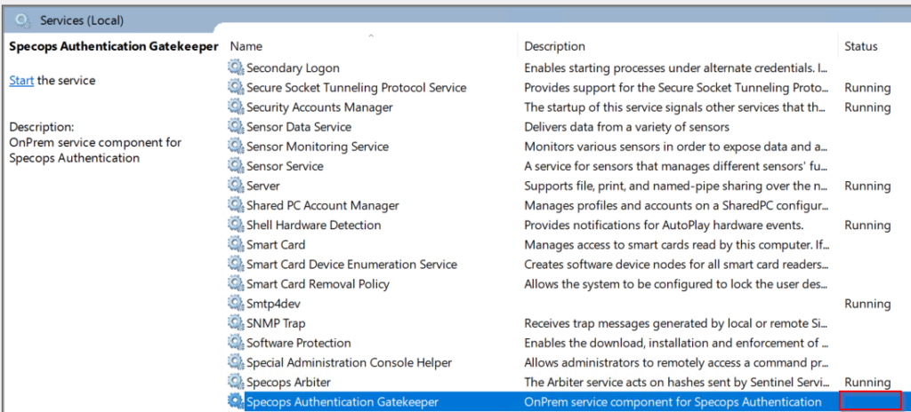Click the Secondary Logon gear icon

click(235, 67)
